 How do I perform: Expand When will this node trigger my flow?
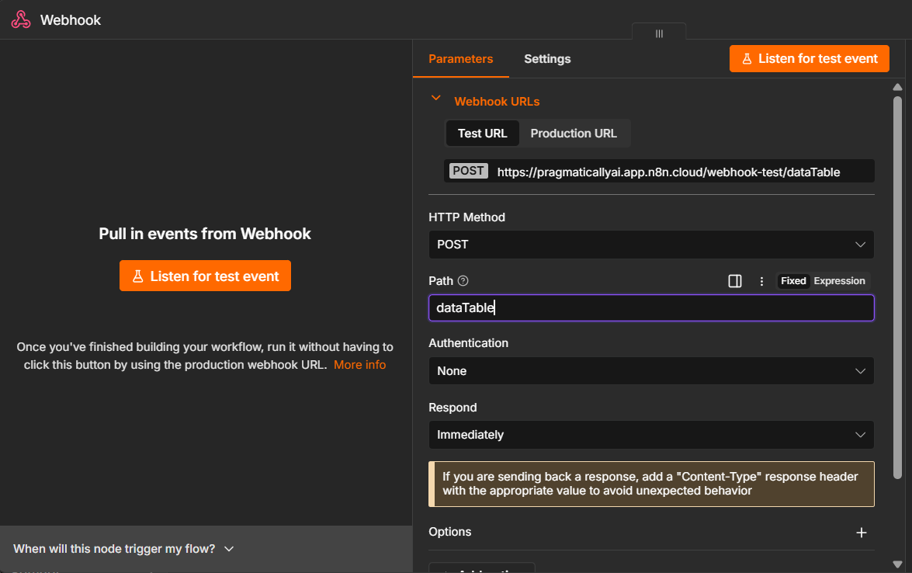(123, 549)
